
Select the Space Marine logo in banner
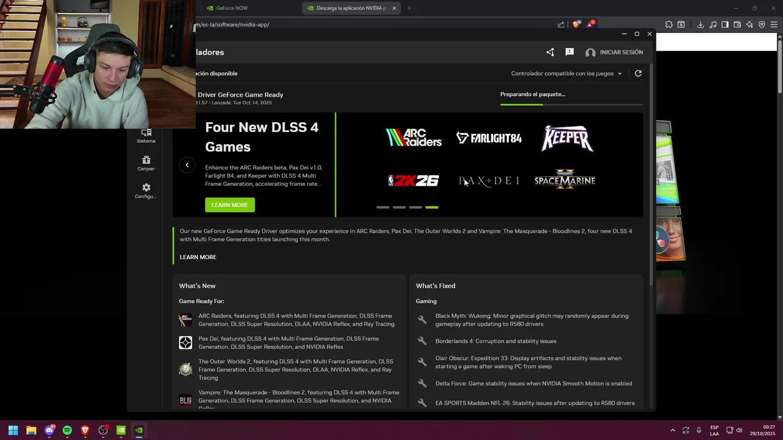[565, 180]
